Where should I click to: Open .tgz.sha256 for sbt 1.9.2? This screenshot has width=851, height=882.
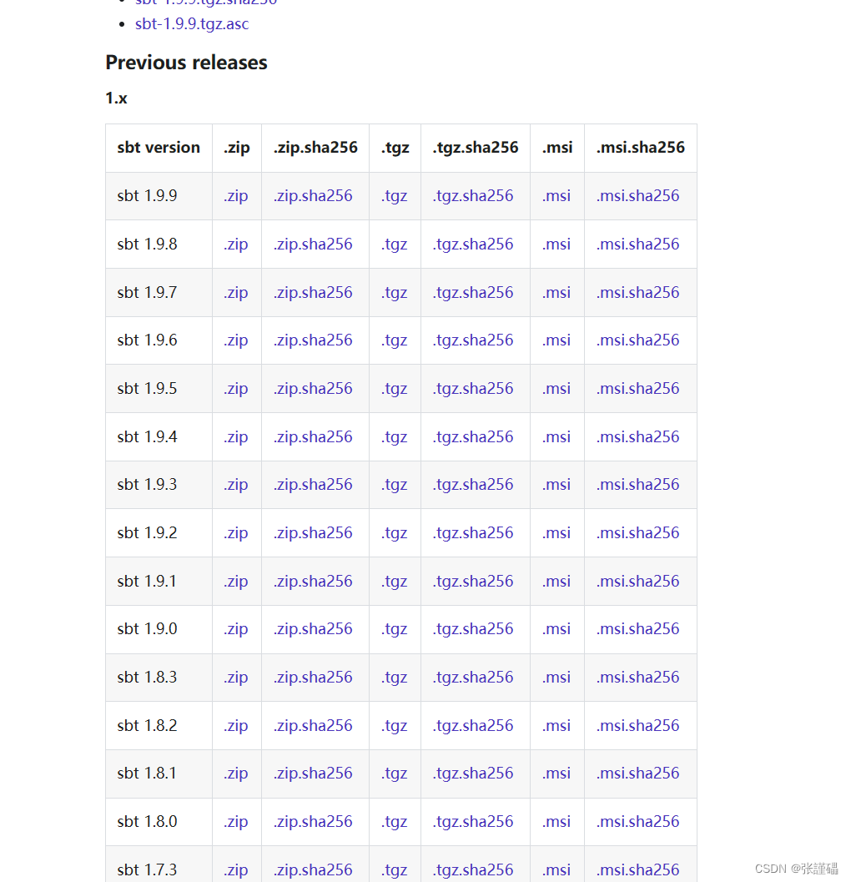473,533
